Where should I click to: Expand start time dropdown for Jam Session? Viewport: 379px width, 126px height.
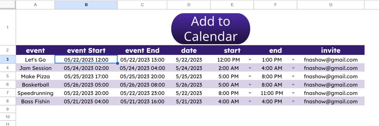250,68
